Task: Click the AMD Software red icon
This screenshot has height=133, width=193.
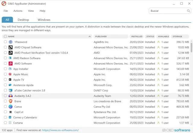Action: tap(10, 63)
